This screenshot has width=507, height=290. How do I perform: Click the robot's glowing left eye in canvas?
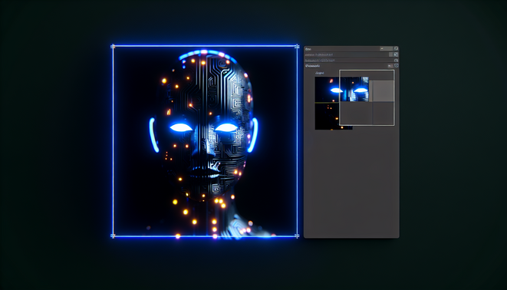(x=181, y=127)
